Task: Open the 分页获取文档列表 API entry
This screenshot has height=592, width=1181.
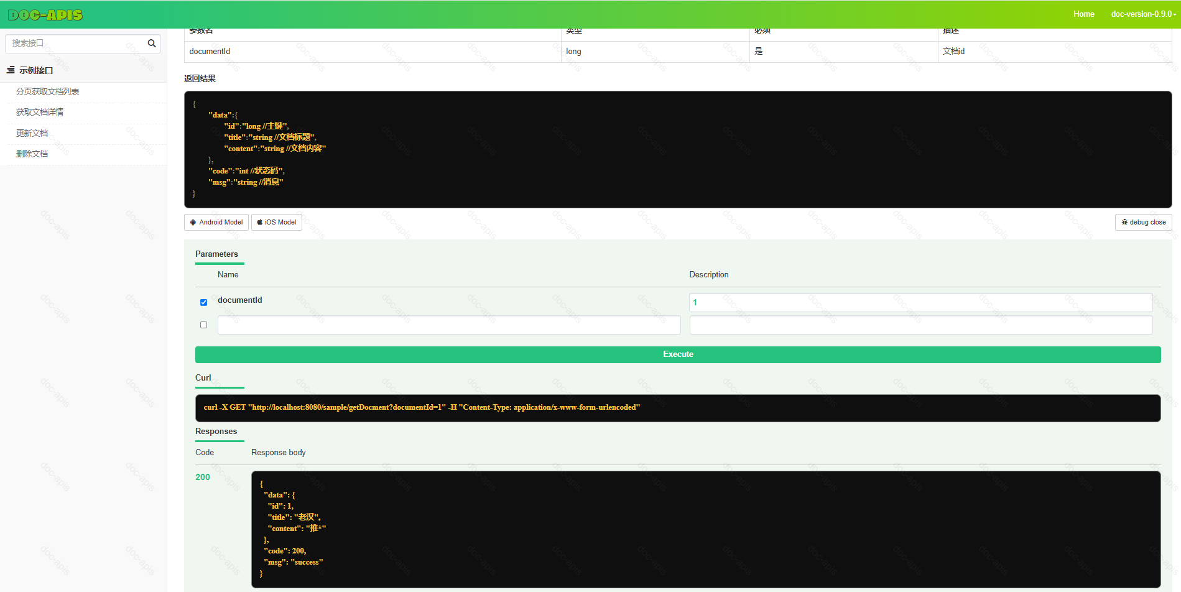Action: [x=48, y=91]
